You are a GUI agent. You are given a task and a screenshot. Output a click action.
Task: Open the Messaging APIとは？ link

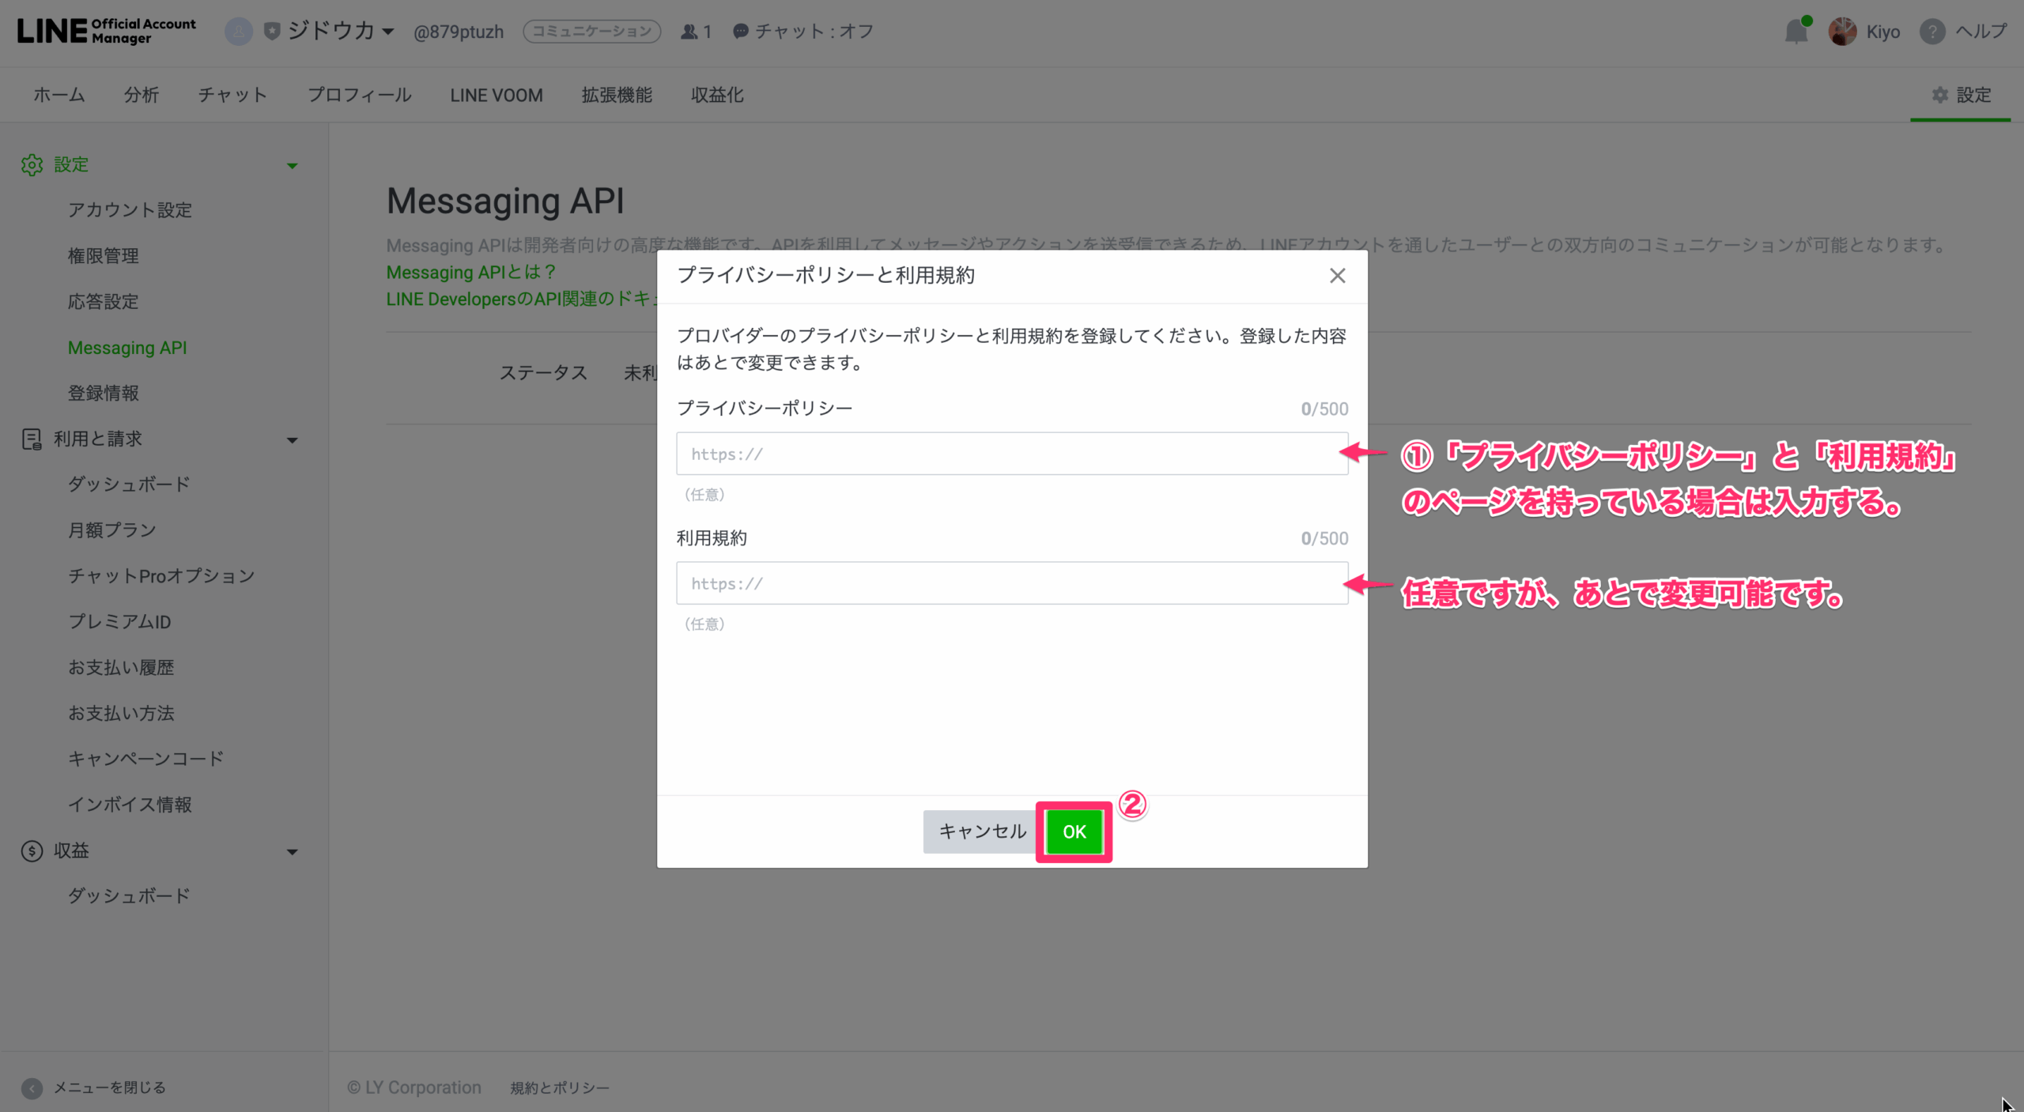472,272
